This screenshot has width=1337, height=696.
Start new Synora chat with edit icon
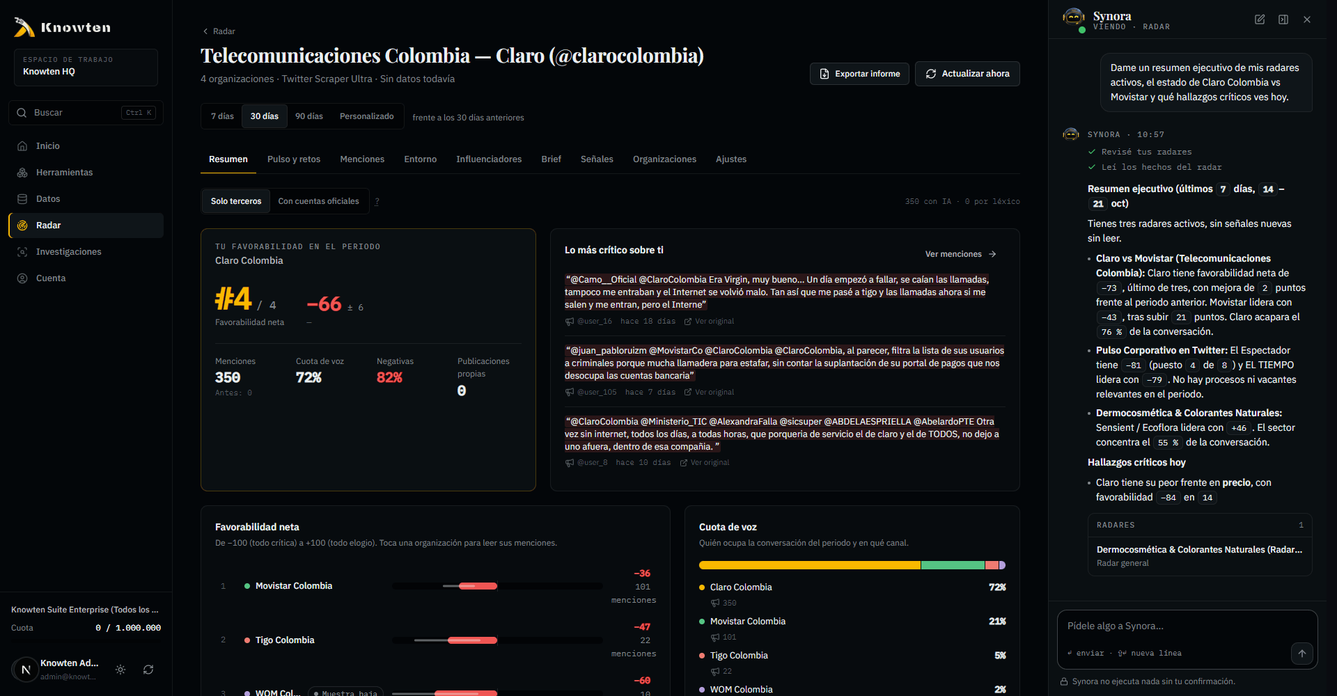pyautogui.click(x=1260, y=19)
